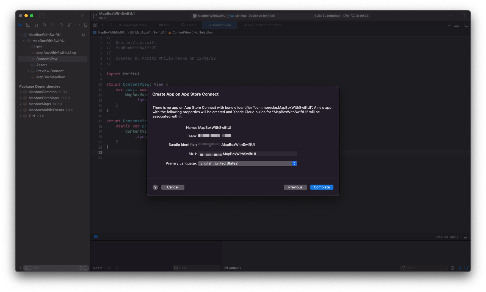Select the MapBoxWithSwiftUI scheme in toolbar

[209, 16]
